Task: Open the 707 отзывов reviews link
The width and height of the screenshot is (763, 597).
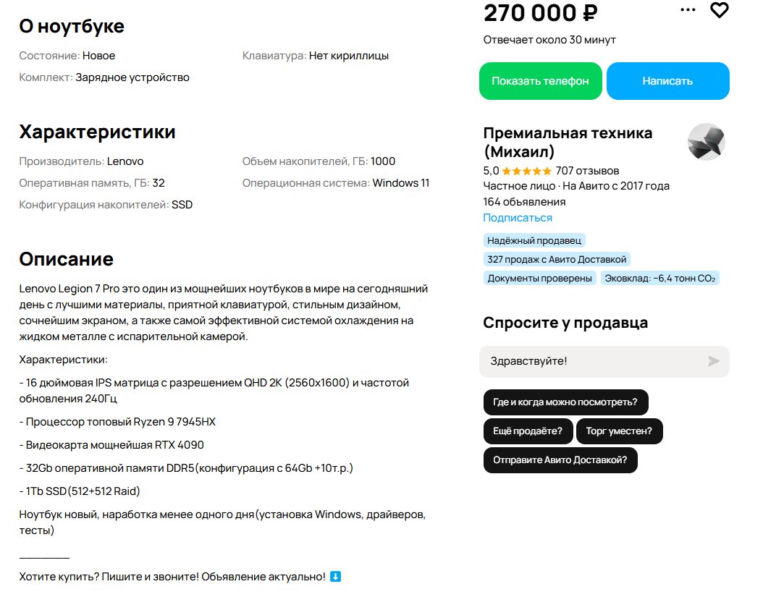Action: coord(587,171)
